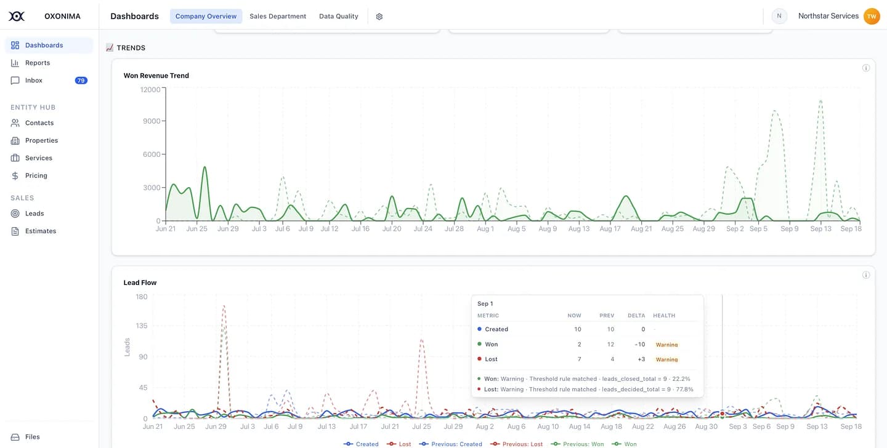Click the Lead Flow info icon

click(866, 275)
